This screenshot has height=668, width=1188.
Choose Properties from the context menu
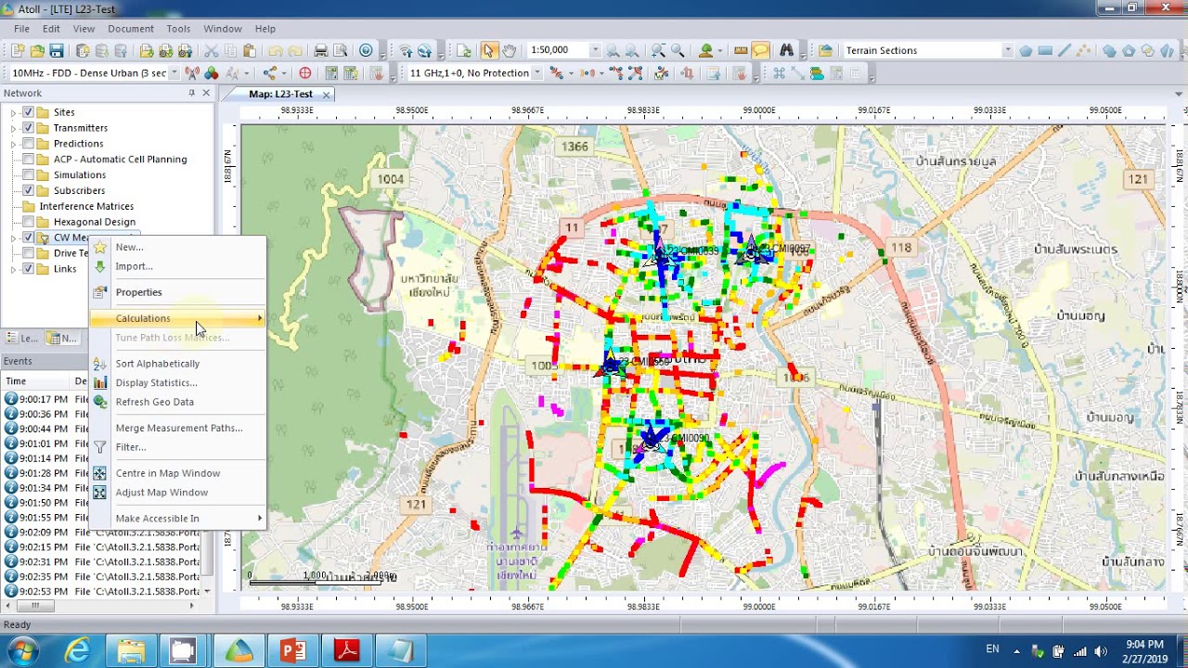[177, 292]
